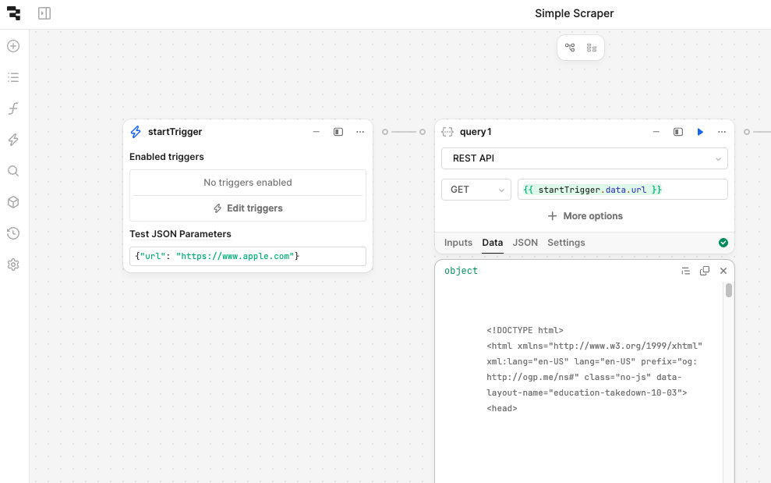
Task: Open the functions icon in sidebar
Action: 13,108
